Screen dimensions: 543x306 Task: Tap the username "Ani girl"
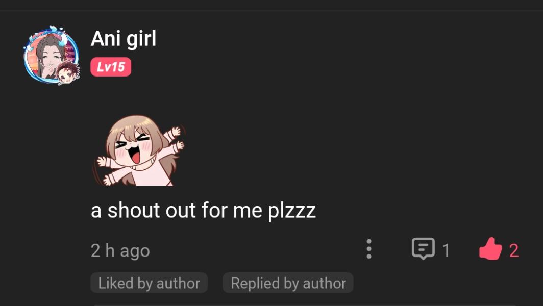(x=124, y=39)
